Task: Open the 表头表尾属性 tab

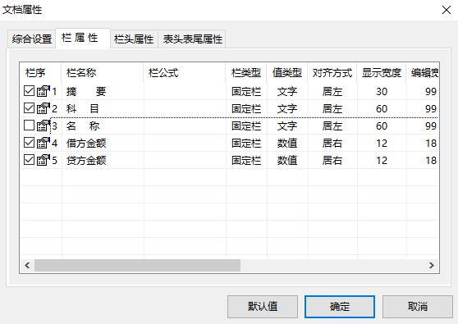Action: coord(192,39)
